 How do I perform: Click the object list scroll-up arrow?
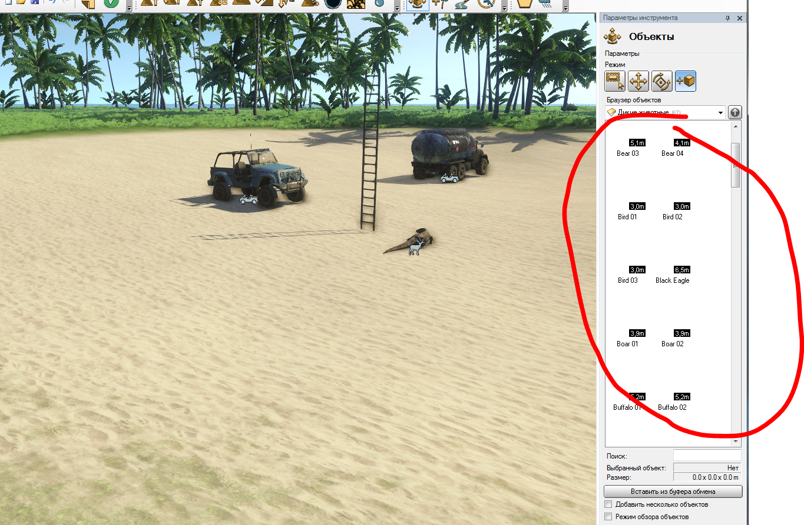tap(735, 126)
